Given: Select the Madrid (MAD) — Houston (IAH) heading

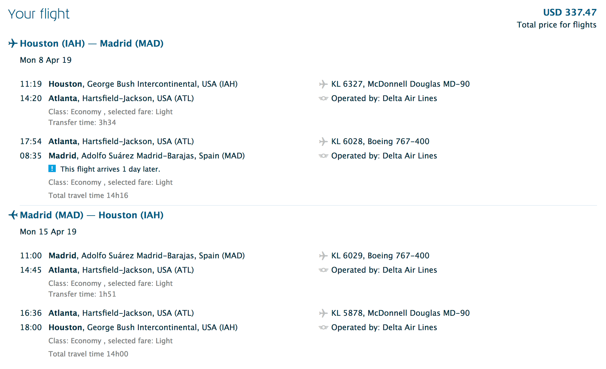Looking at the screenshot, I should point(92,215).
